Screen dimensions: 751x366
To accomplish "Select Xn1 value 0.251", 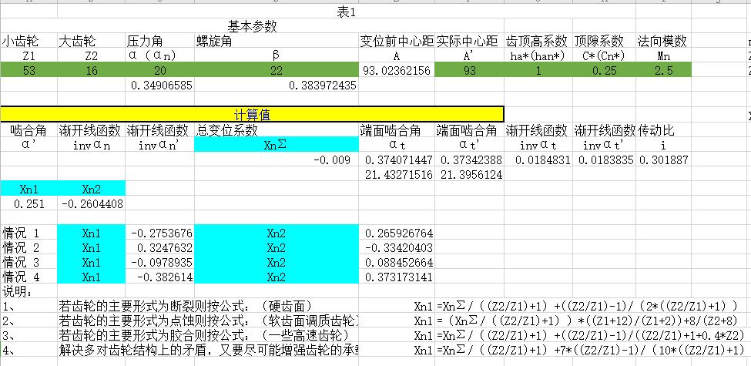I will pyautogui.click(x=28, y=203).
